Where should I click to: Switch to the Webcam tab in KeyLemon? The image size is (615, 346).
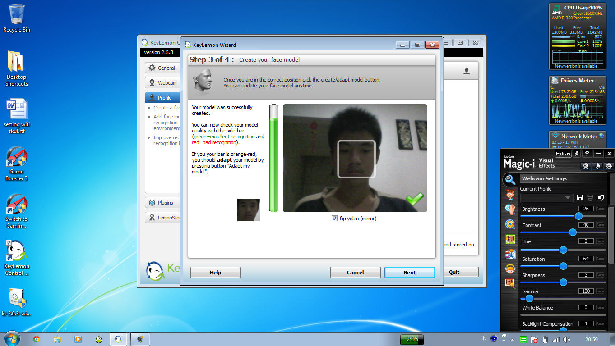162,82
